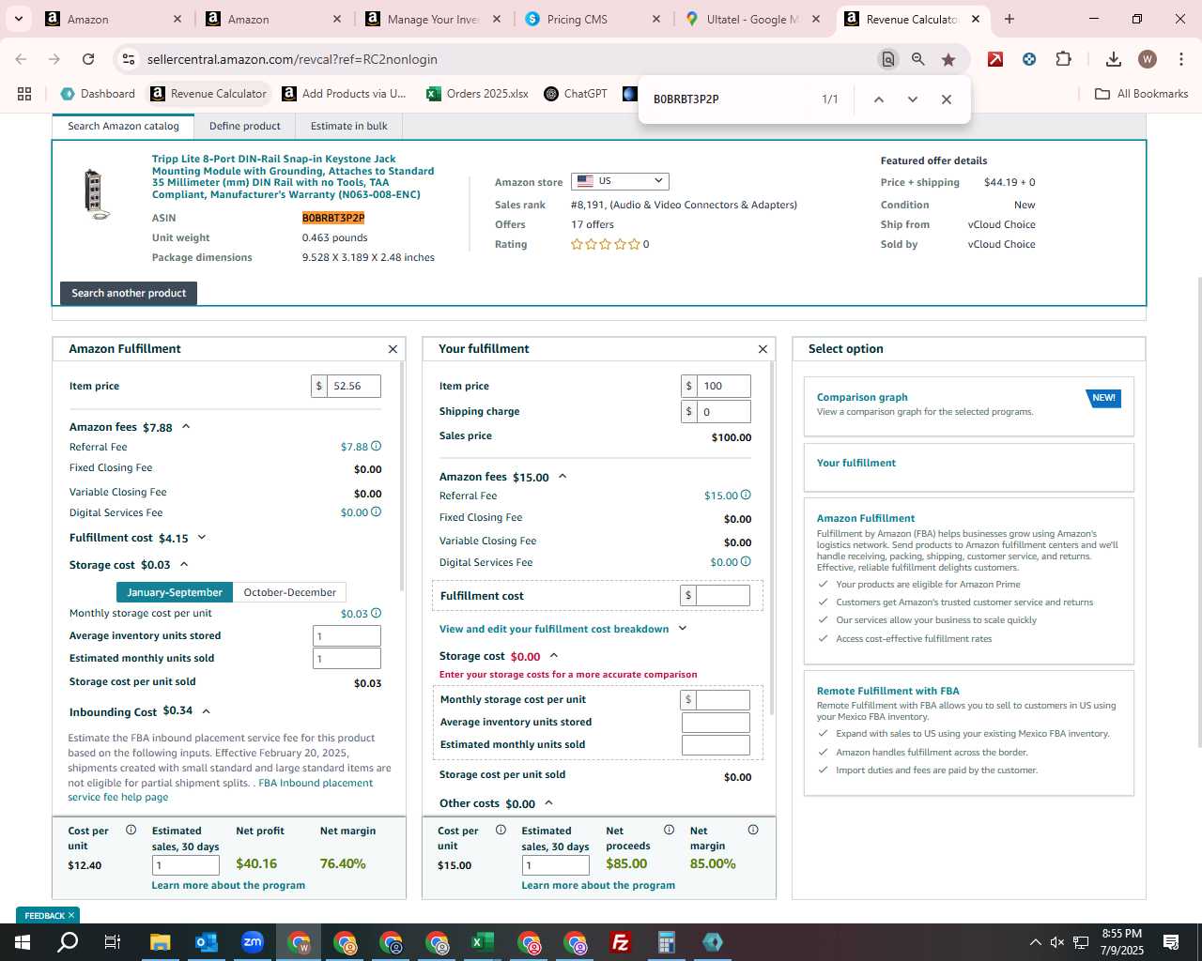Expand fulfillment cost breakdown chevron
The height and width of the screenshot is (961, 1202).
683,629
